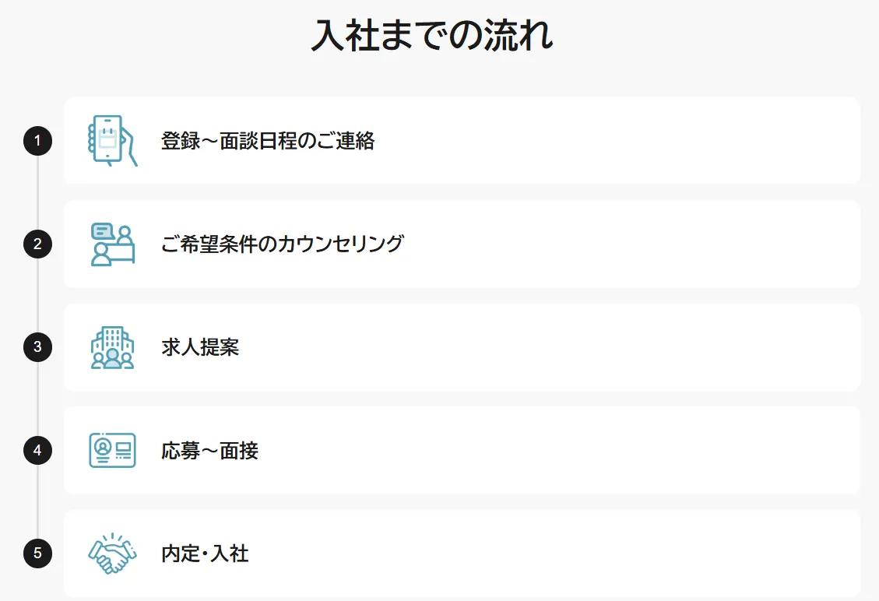Click empty area of the 求人提案 card
This screenshot has width=879, height=601.
pos(545,347)
